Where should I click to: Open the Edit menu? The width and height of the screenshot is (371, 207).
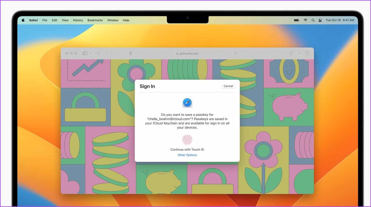click(x=54, y=20)
